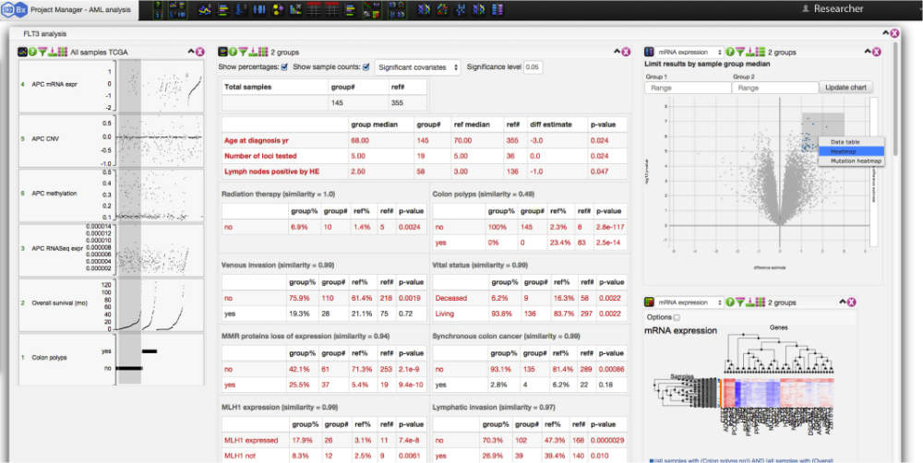Close the All samples TCGA panel
This screenshot has width=923, height=463.
pos(201,52)
